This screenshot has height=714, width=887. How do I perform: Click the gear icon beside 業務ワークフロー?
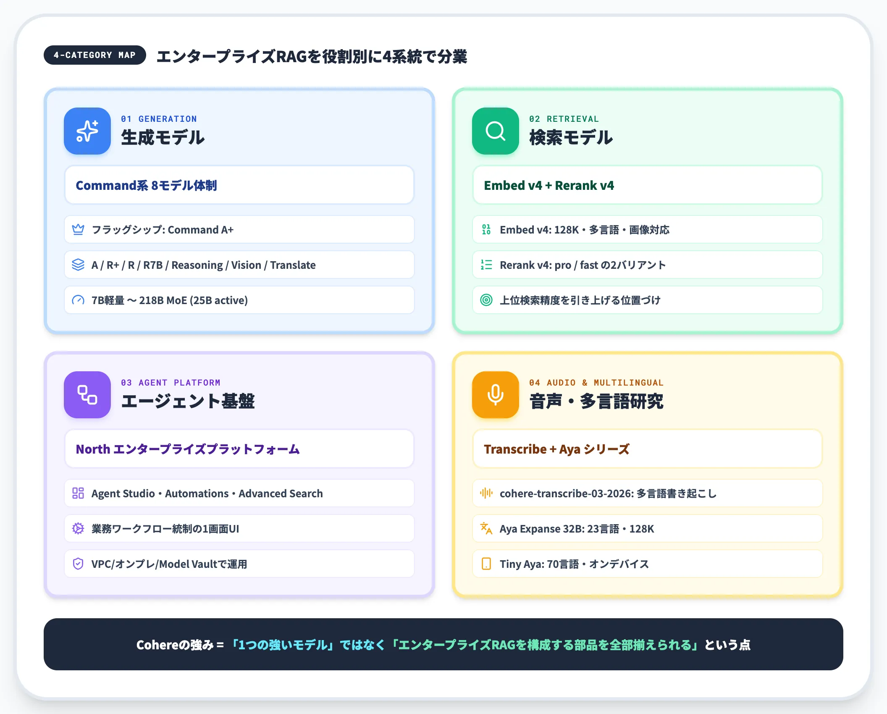point(78,528)
